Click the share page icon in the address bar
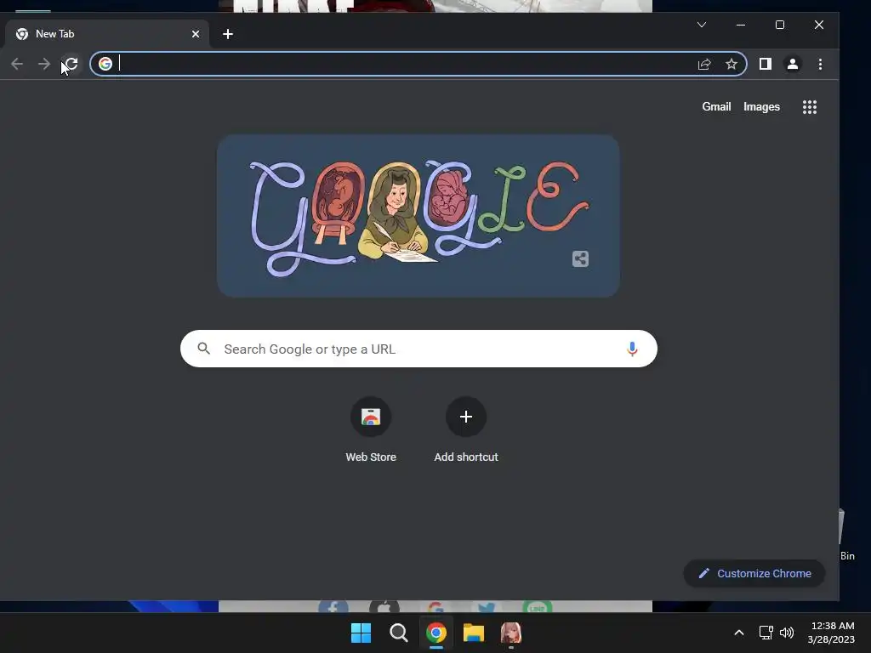This screenshot has height=653, width=871. click(704, 64)
